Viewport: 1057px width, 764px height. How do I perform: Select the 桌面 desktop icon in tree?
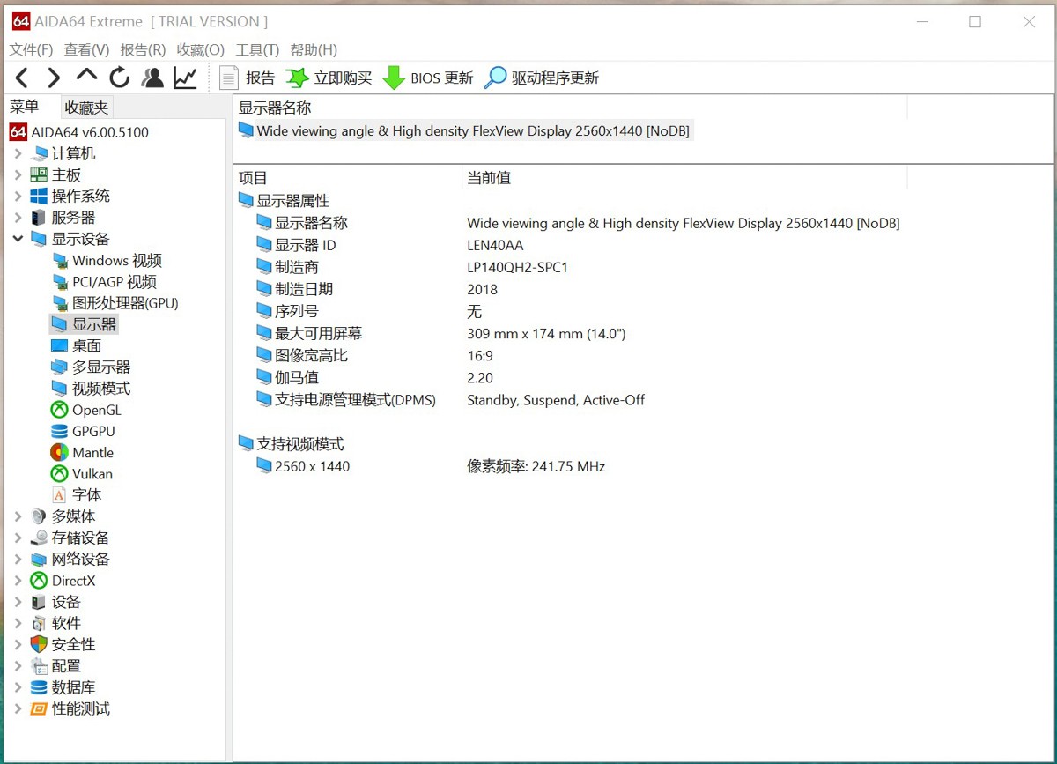click(60, 345)
